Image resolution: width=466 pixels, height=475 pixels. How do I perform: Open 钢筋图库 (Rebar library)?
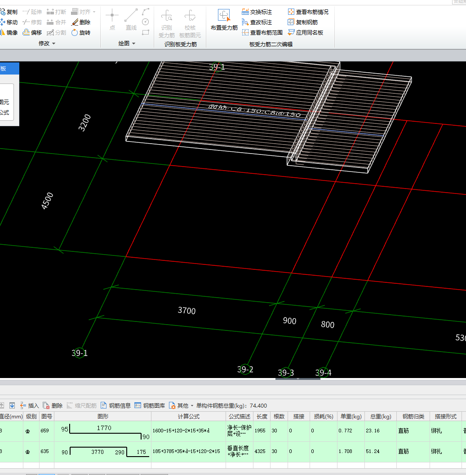click(150, 405)
